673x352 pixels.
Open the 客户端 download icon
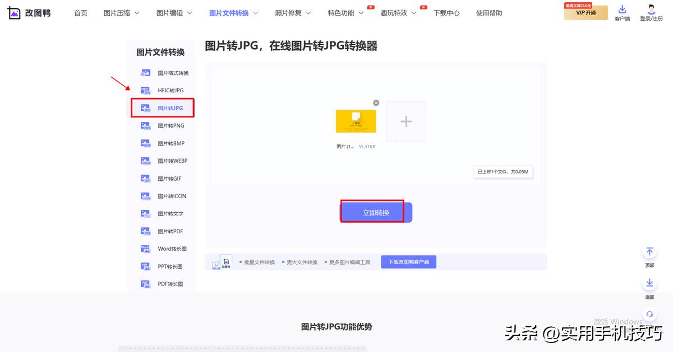coord(623,12)
